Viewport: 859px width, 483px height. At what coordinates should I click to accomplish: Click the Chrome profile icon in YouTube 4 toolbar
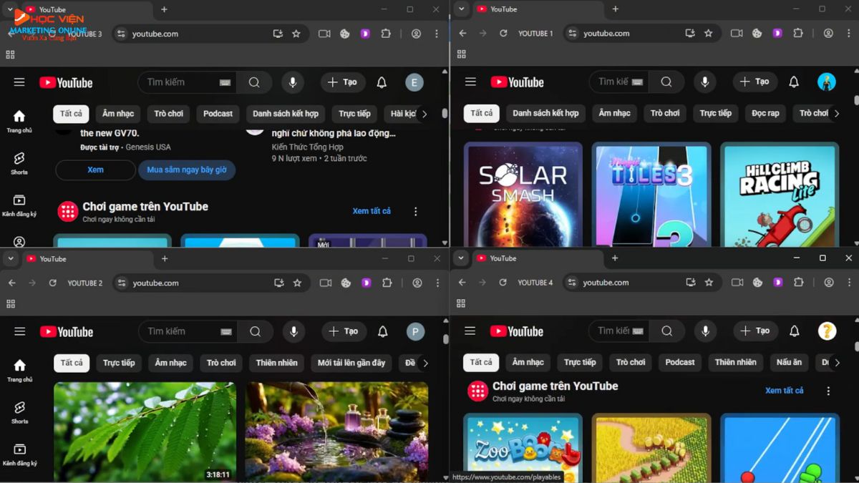click(829, 282)
